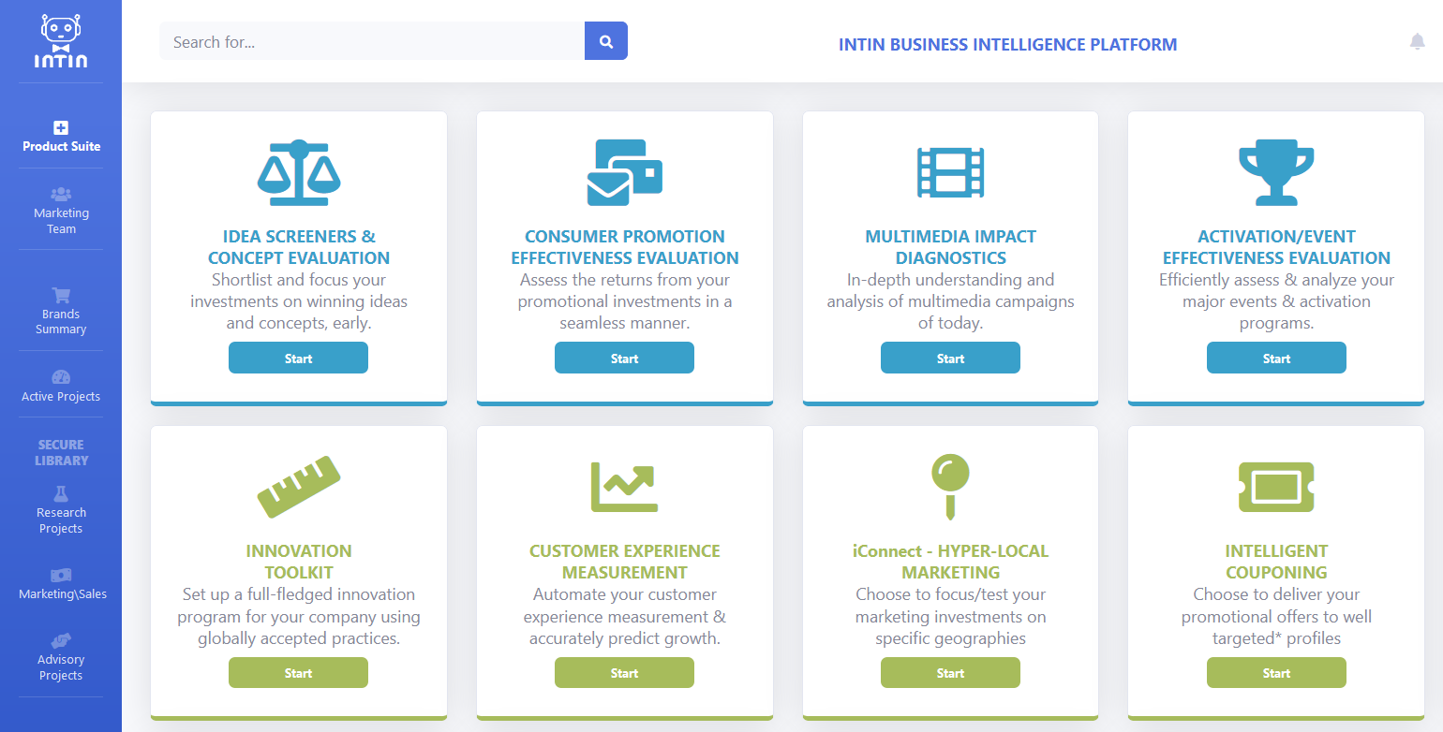Click the notification bell icon
This screenshot has width=1443, height=732.
coord(1417,41)
